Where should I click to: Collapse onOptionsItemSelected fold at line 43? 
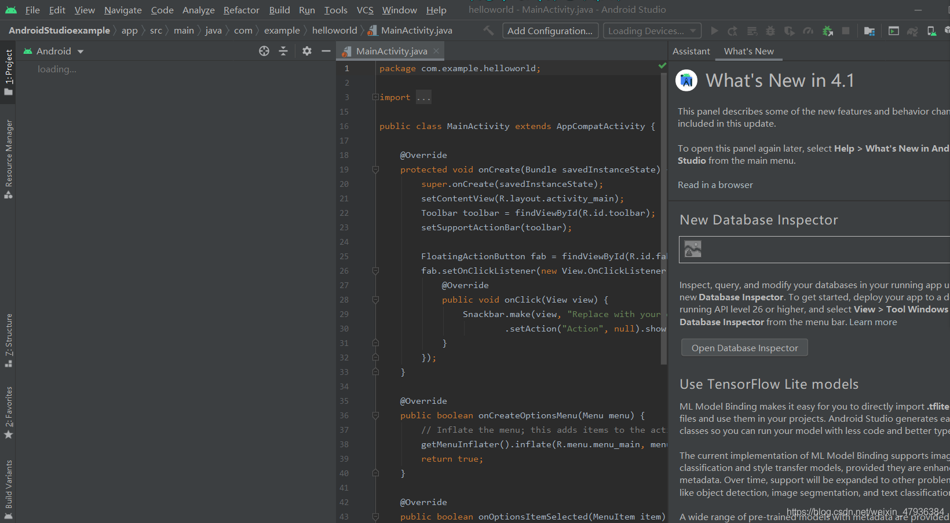coord(375,517)
